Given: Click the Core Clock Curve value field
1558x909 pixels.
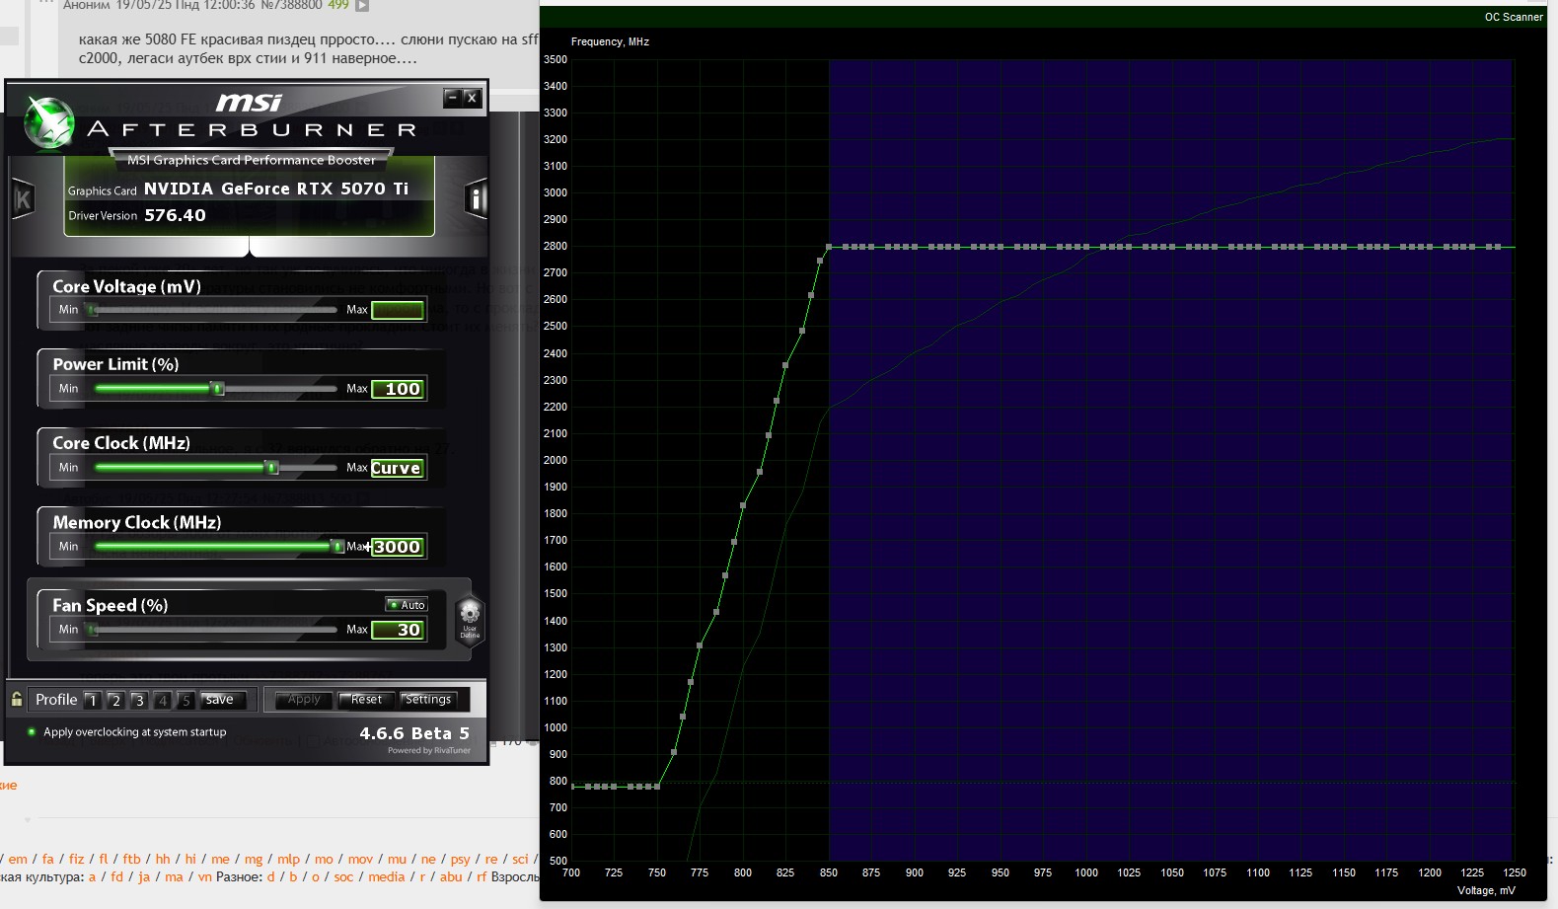Looking at the screenshot, I should coord(398,468).
